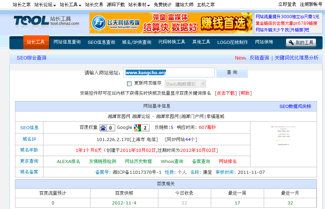
Task: Click the 立即登录 link
Action: pyautogui.click(x=287, y=5)
